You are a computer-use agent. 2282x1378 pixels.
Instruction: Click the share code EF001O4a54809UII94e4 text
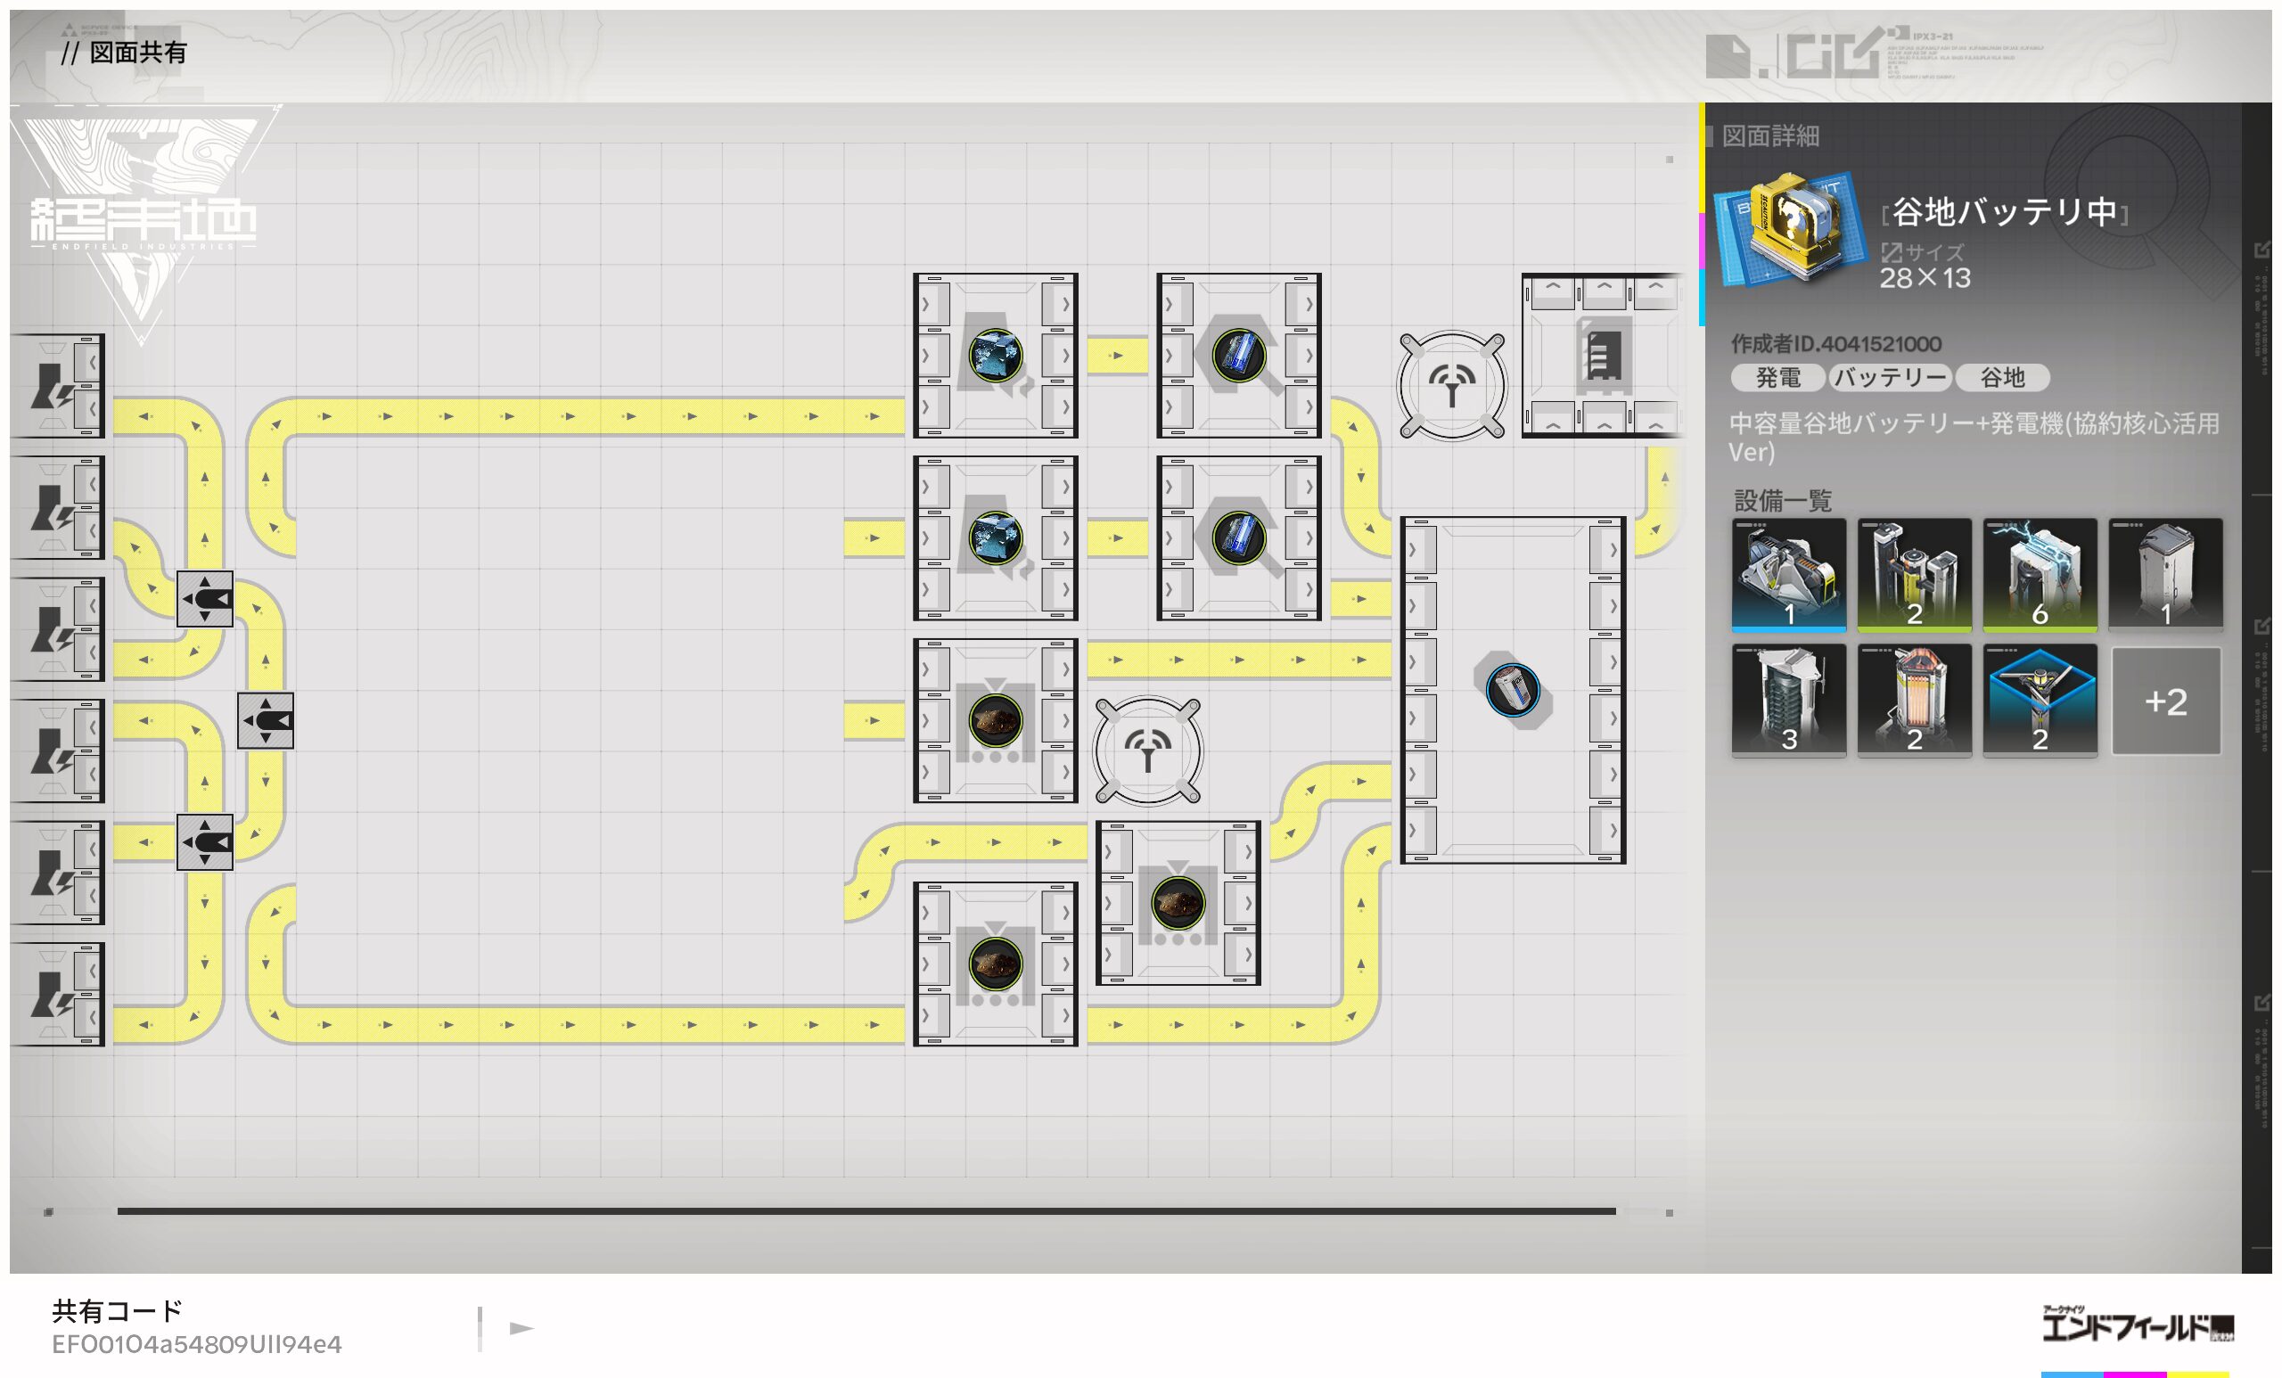coord(196,1344)
